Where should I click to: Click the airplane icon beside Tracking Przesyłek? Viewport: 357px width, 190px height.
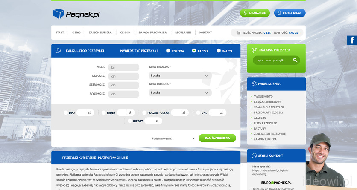pyautogui.click(x=254, y=50)
